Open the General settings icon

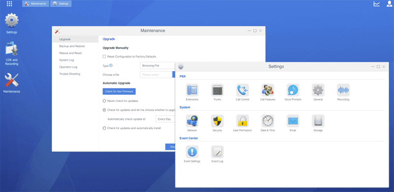coord(318,90)
